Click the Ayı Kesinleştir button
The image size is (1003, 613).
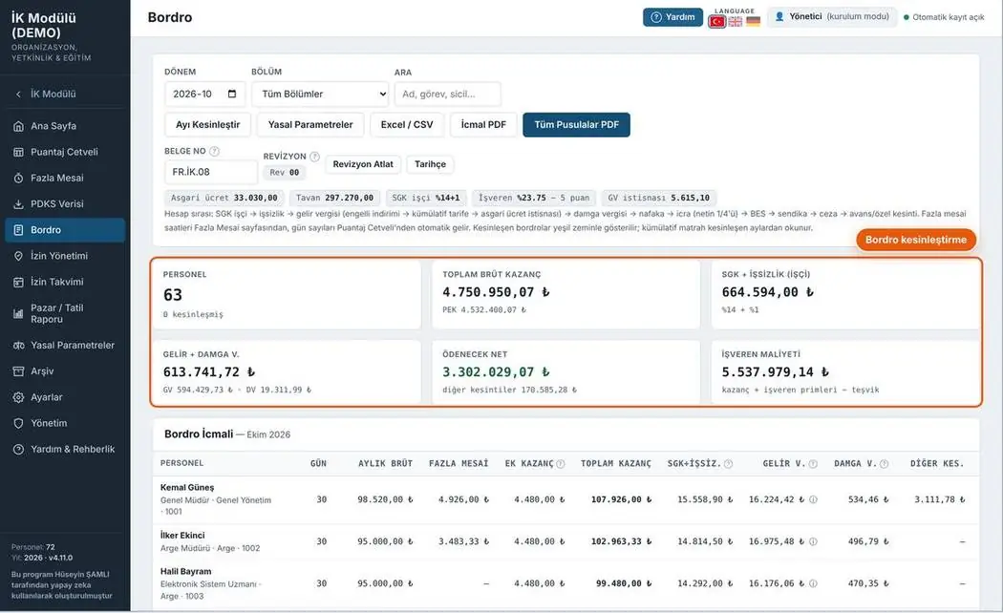click(208, 125)
